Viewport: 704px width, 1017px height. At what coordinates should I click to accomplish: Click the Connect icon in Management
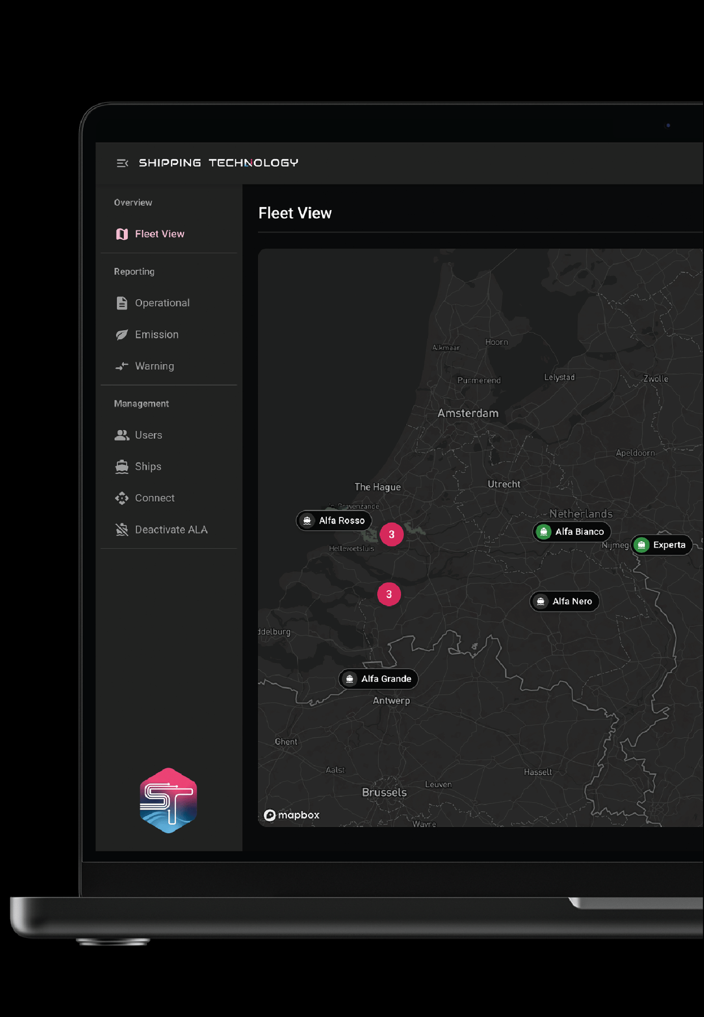point(122,498)
